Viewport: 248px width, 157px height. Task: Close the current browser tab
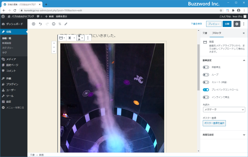coord(40,4)
